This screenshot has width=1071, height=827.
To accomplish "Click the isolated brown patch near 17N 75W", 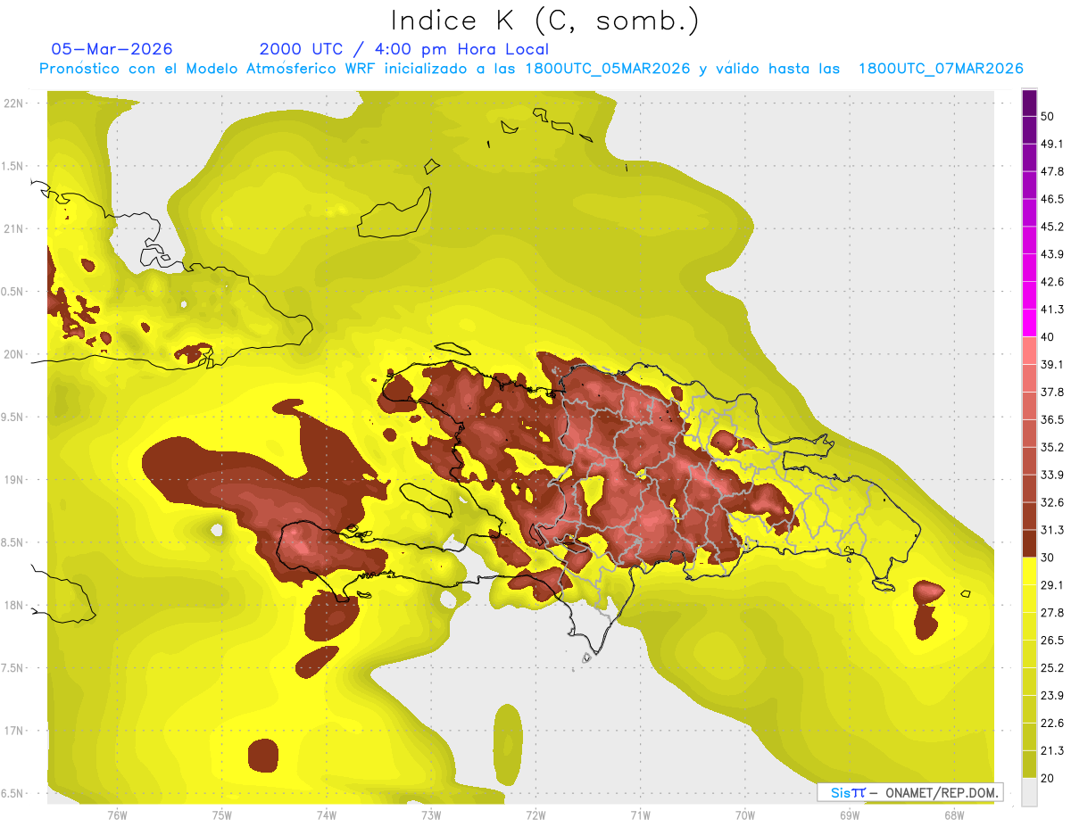I will click(x=262, y=755).
